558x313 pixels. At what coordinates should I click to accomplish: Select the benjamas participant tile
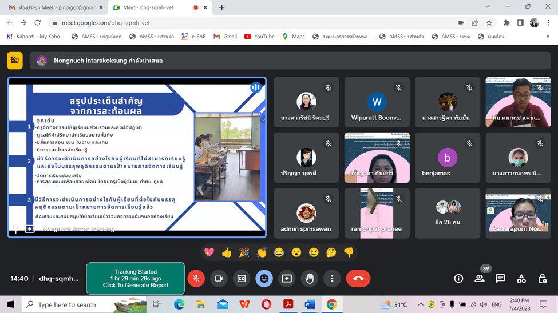pos(448,158)
